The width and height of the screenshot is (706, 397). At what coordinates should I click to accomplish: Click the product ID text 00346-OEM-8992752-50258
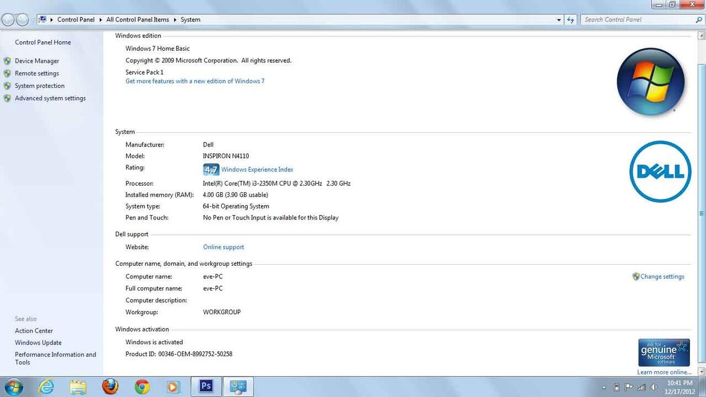(195, 354)
